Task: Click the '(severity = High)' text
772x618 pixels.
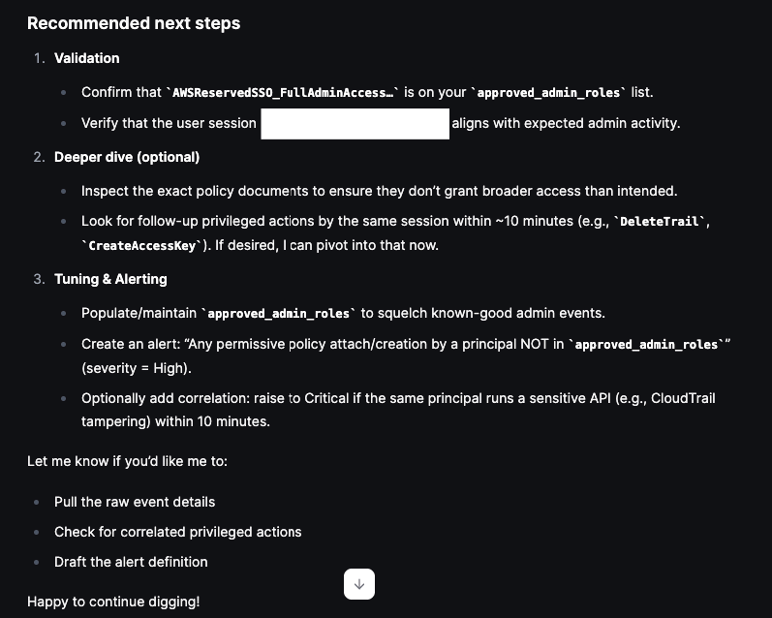Action: 135,369
